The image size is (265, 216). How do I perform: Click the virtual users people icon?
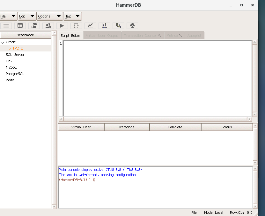(x=48, y=26)
